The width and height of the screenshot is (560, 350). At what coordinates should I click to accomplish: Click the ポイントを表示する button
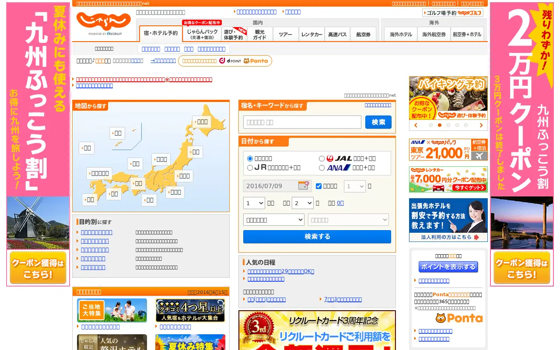click(x=448, y=267)
